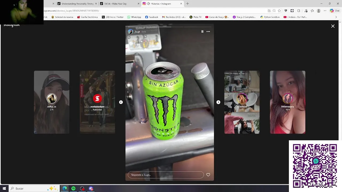This screenshot has height=192, width=342.
Task: Open the 'Casilla Electrónica' bookmark
Action: click(87, 17)
